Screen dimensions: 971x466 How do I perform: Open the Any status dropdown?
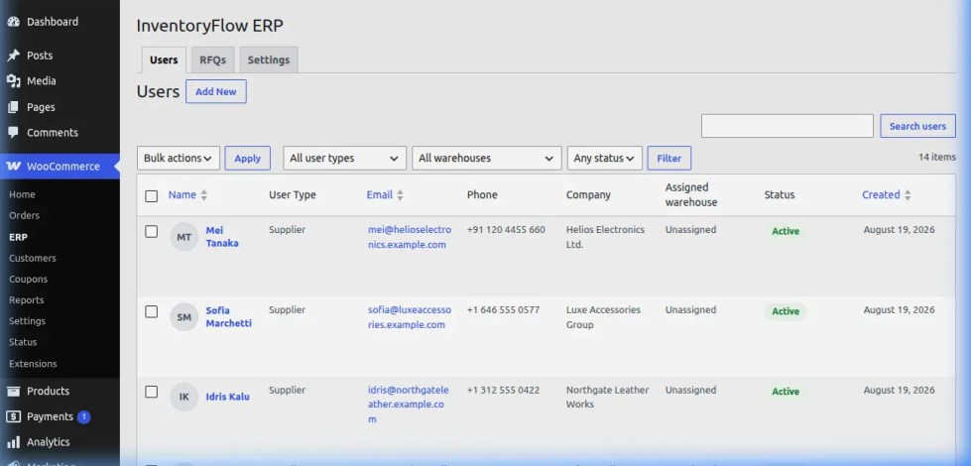pos(604,158)
